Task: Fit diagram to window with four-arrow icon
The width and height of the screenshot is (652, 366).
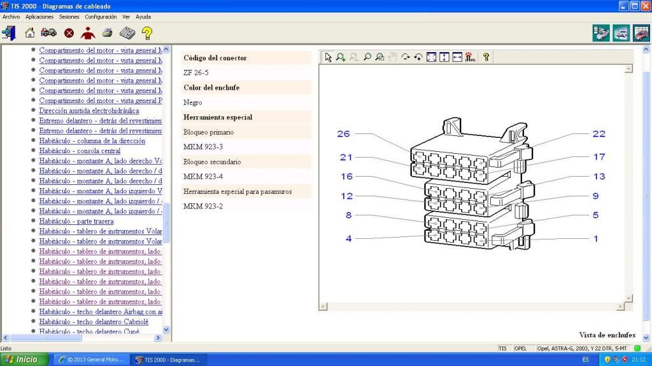Action: pyautogui.click(x=432, y=57)
